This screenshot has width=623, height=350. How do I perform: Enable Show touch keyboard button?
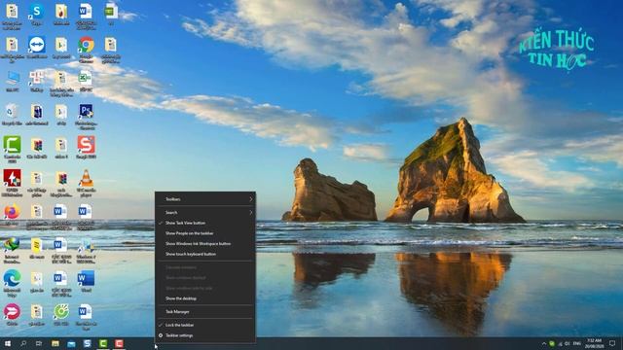205,254
